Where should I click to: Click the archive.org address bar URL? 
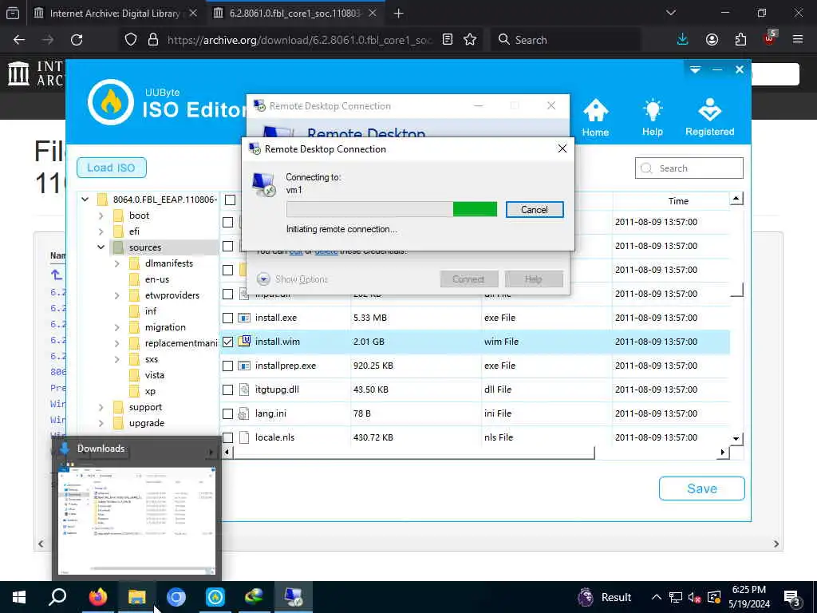click(300, 40)
